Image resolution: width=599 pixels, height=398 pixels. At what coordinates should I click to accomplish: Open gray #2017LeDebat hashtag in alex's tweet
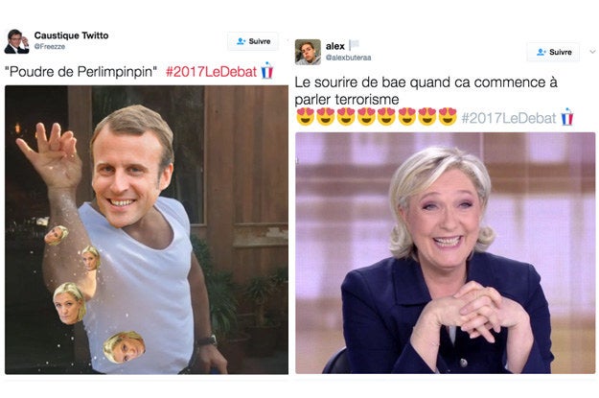click(x=509, y=118)
